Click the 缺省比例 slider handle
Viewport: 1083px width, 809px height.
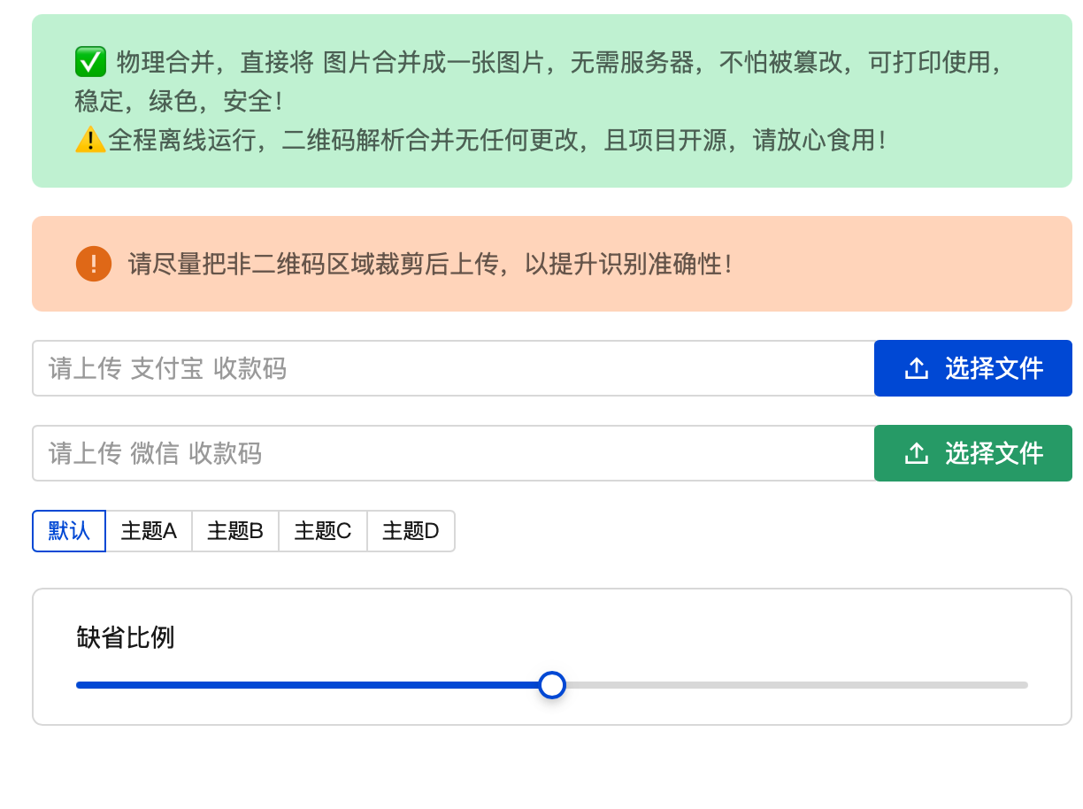[552, 685]
